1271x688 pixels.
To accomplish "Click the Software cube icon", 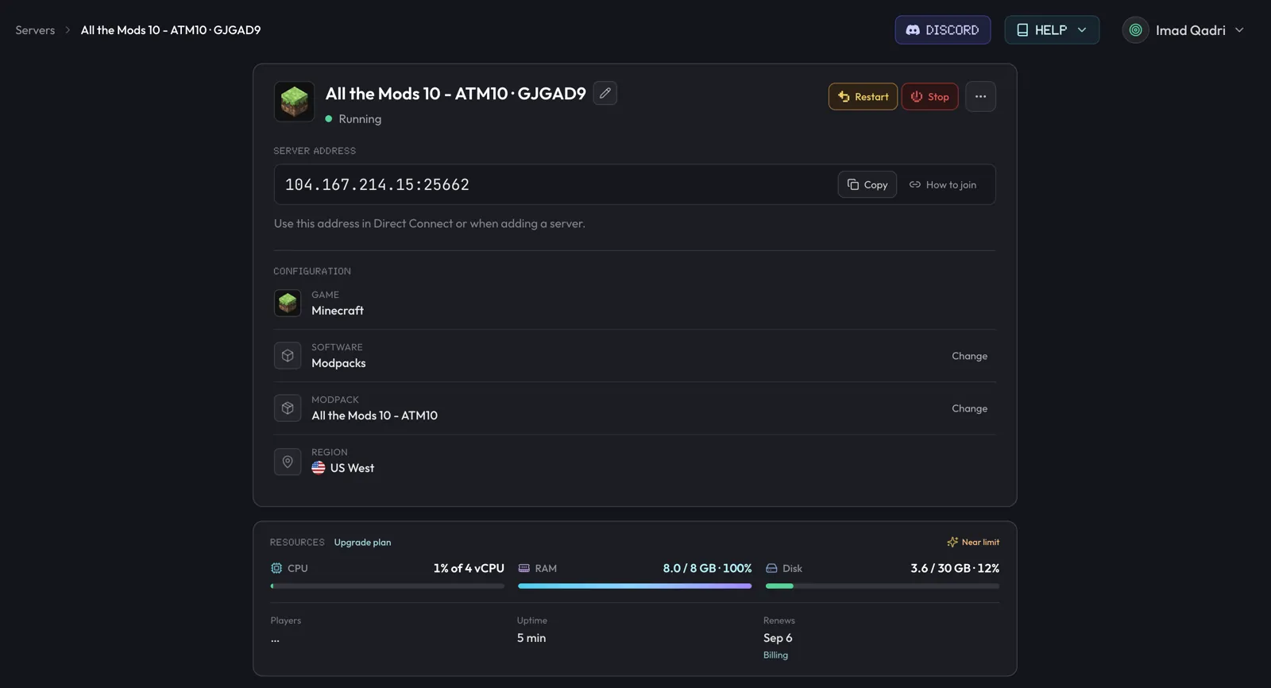I will click(288, 355).
